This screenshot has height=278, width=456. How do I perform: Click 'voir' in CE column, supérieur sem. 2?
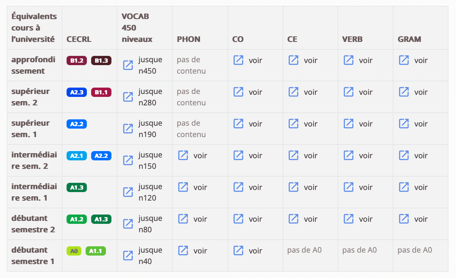[310, 92]
